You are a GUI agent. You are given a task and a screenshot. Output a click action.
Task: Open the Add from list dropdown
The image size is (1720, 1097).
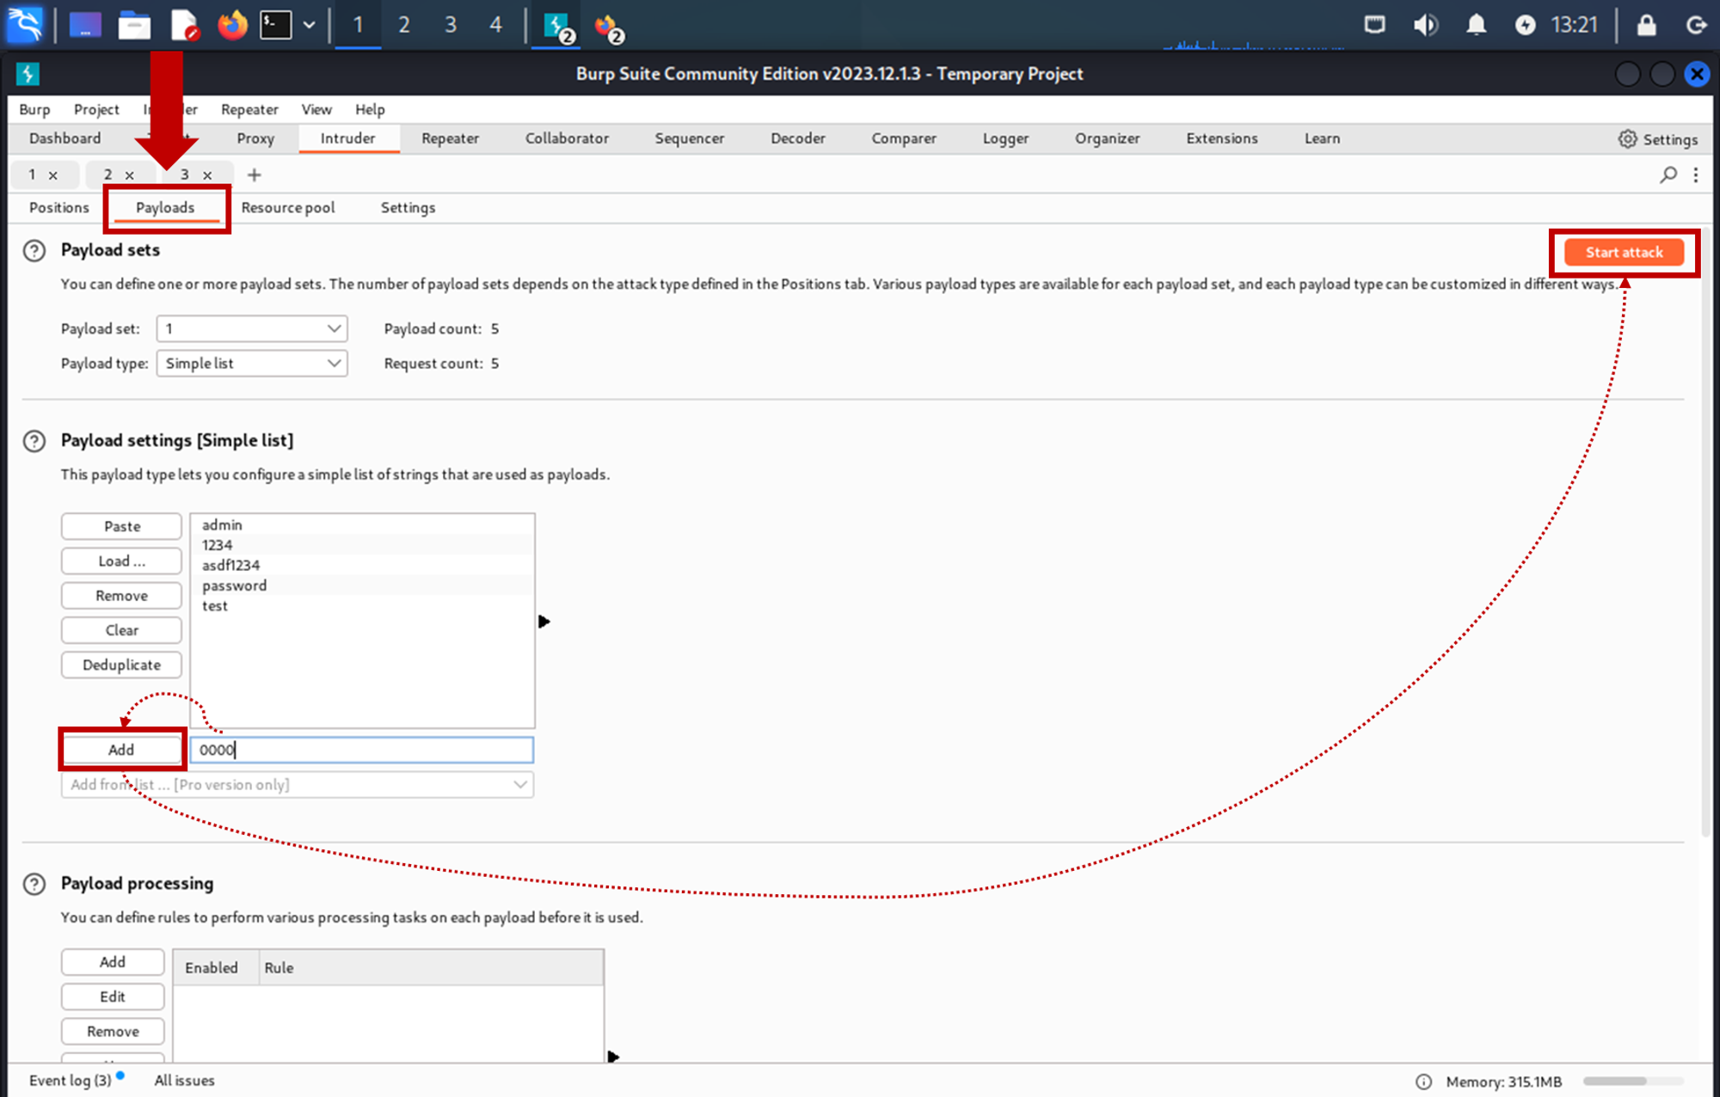pyautogui.click(x=298, y=784)
